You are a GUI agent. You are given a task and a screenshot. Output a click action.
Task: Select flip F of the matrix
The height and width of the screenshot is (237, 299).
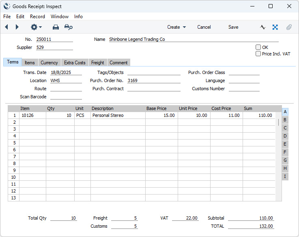(285, 152)
